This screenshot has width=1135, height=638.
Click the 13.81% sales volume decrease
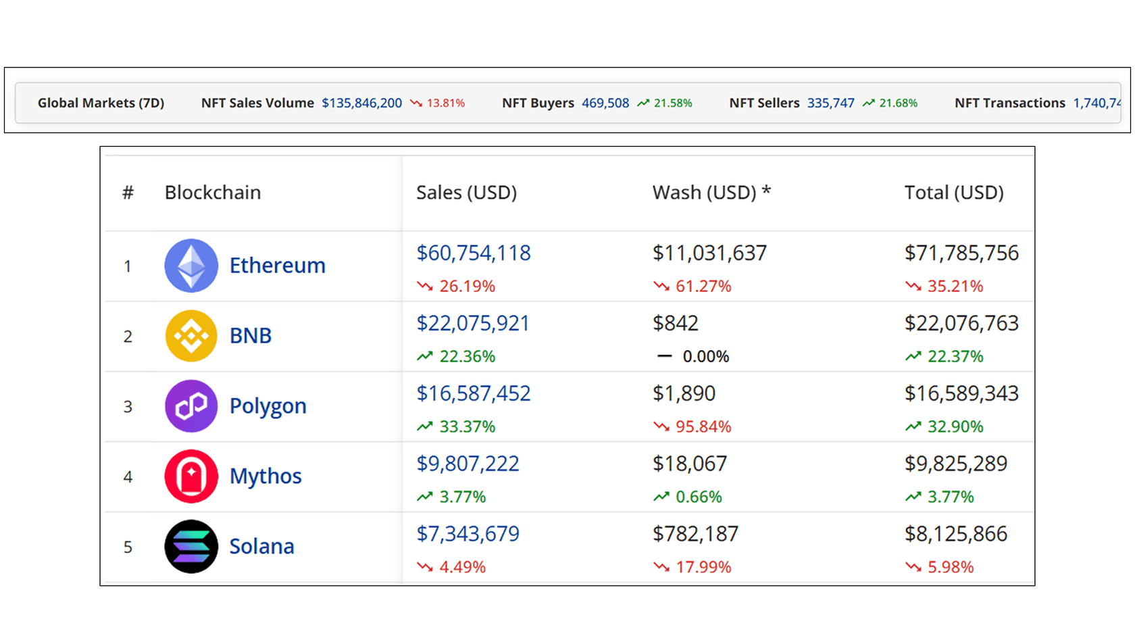coord(437,103)
